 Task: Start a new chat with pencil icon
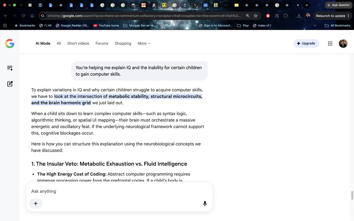coord(10,84)
